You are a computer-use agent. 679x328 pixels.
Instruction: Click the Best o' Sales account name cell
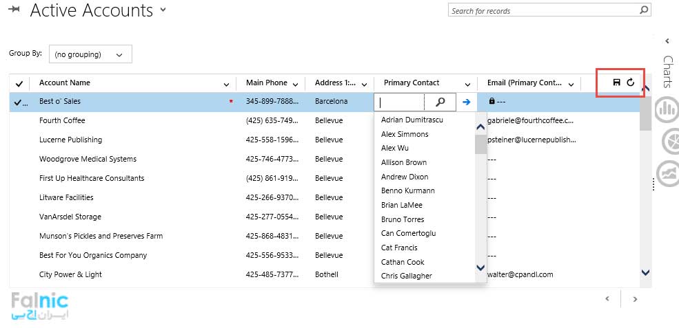[60, 101]
